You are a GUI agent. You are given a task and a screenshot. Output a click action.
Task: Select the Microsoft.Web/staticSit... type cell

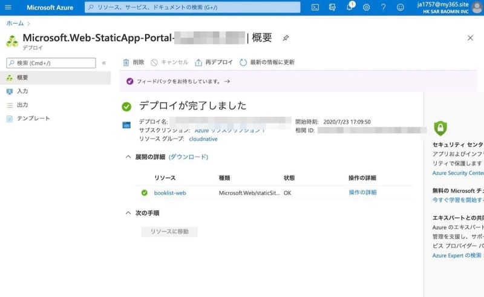coord(249,193)
